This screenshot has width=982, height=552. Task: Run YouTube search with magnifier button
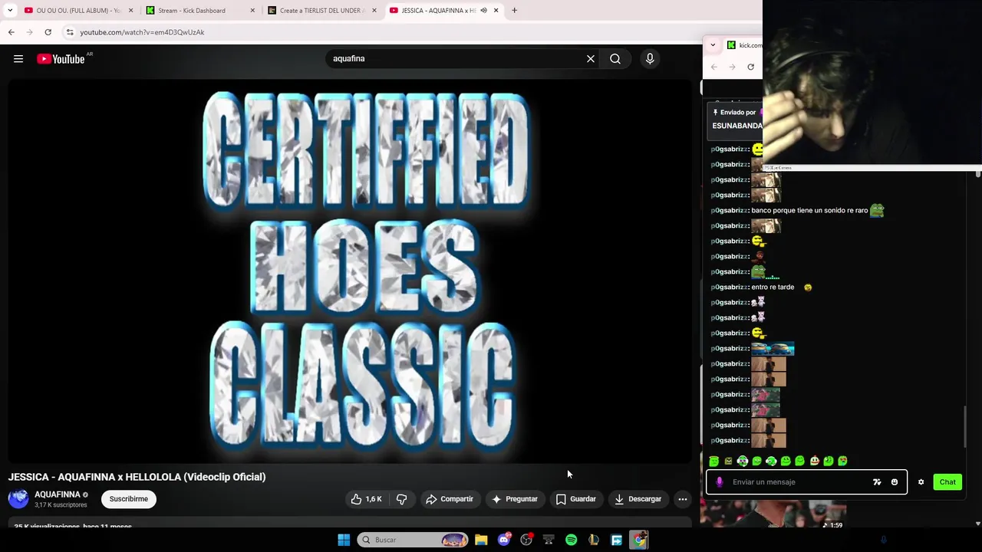tap(615, 59)
